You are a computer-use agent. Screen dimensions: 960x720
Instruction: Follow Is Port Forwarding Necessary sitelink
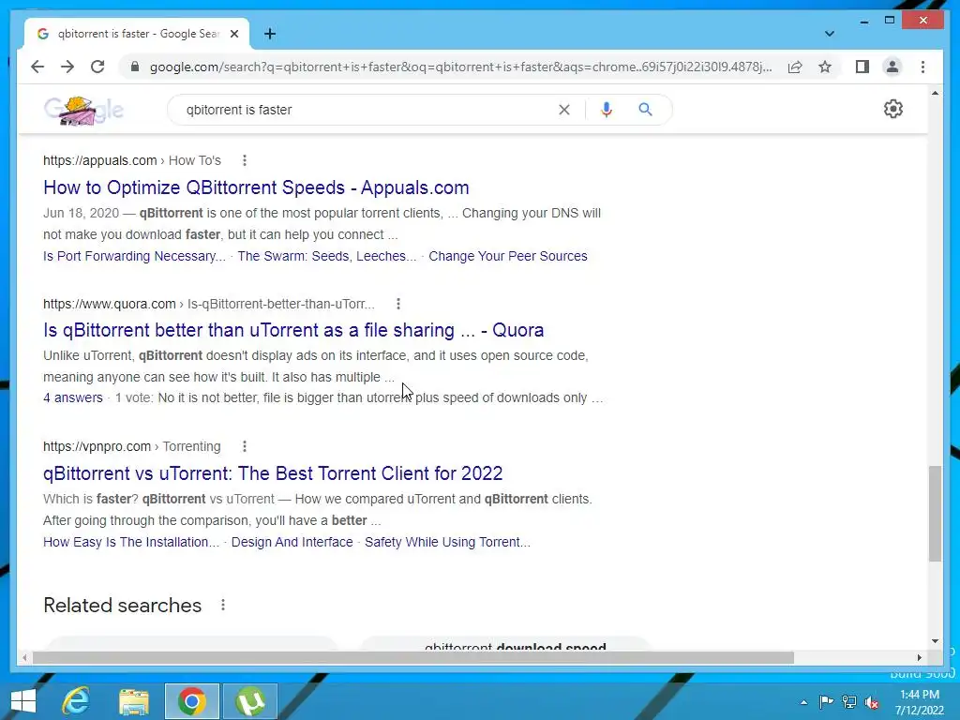tap(134, 256)
